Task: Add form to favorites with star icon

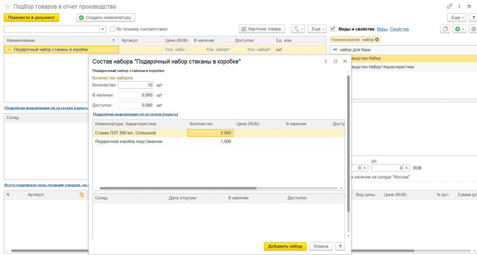Action: tap(7, 7)
